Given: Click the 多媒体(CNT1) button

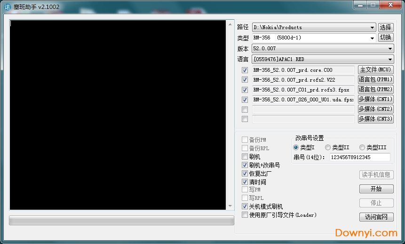Looking at the screenshot, I should pos(375,99).
